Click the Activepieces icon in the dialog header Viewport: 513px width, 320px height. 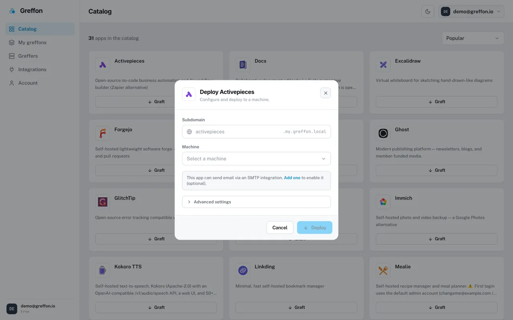coord(189,94)
